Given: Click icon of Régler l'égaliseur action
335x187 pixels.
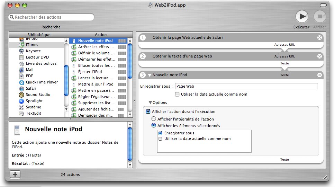Looking at the screenshot, I should click(74, 97).
